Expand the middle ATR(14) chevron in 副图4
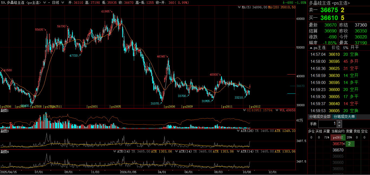 tap(177, 151)
